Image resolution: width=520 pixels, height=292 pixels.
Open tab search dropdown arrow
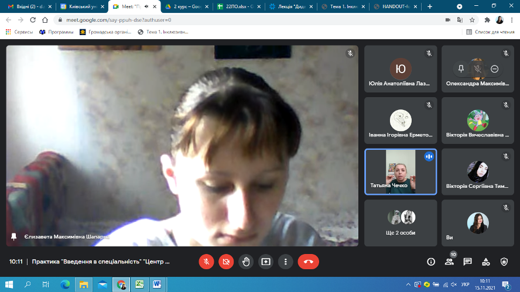459,6
